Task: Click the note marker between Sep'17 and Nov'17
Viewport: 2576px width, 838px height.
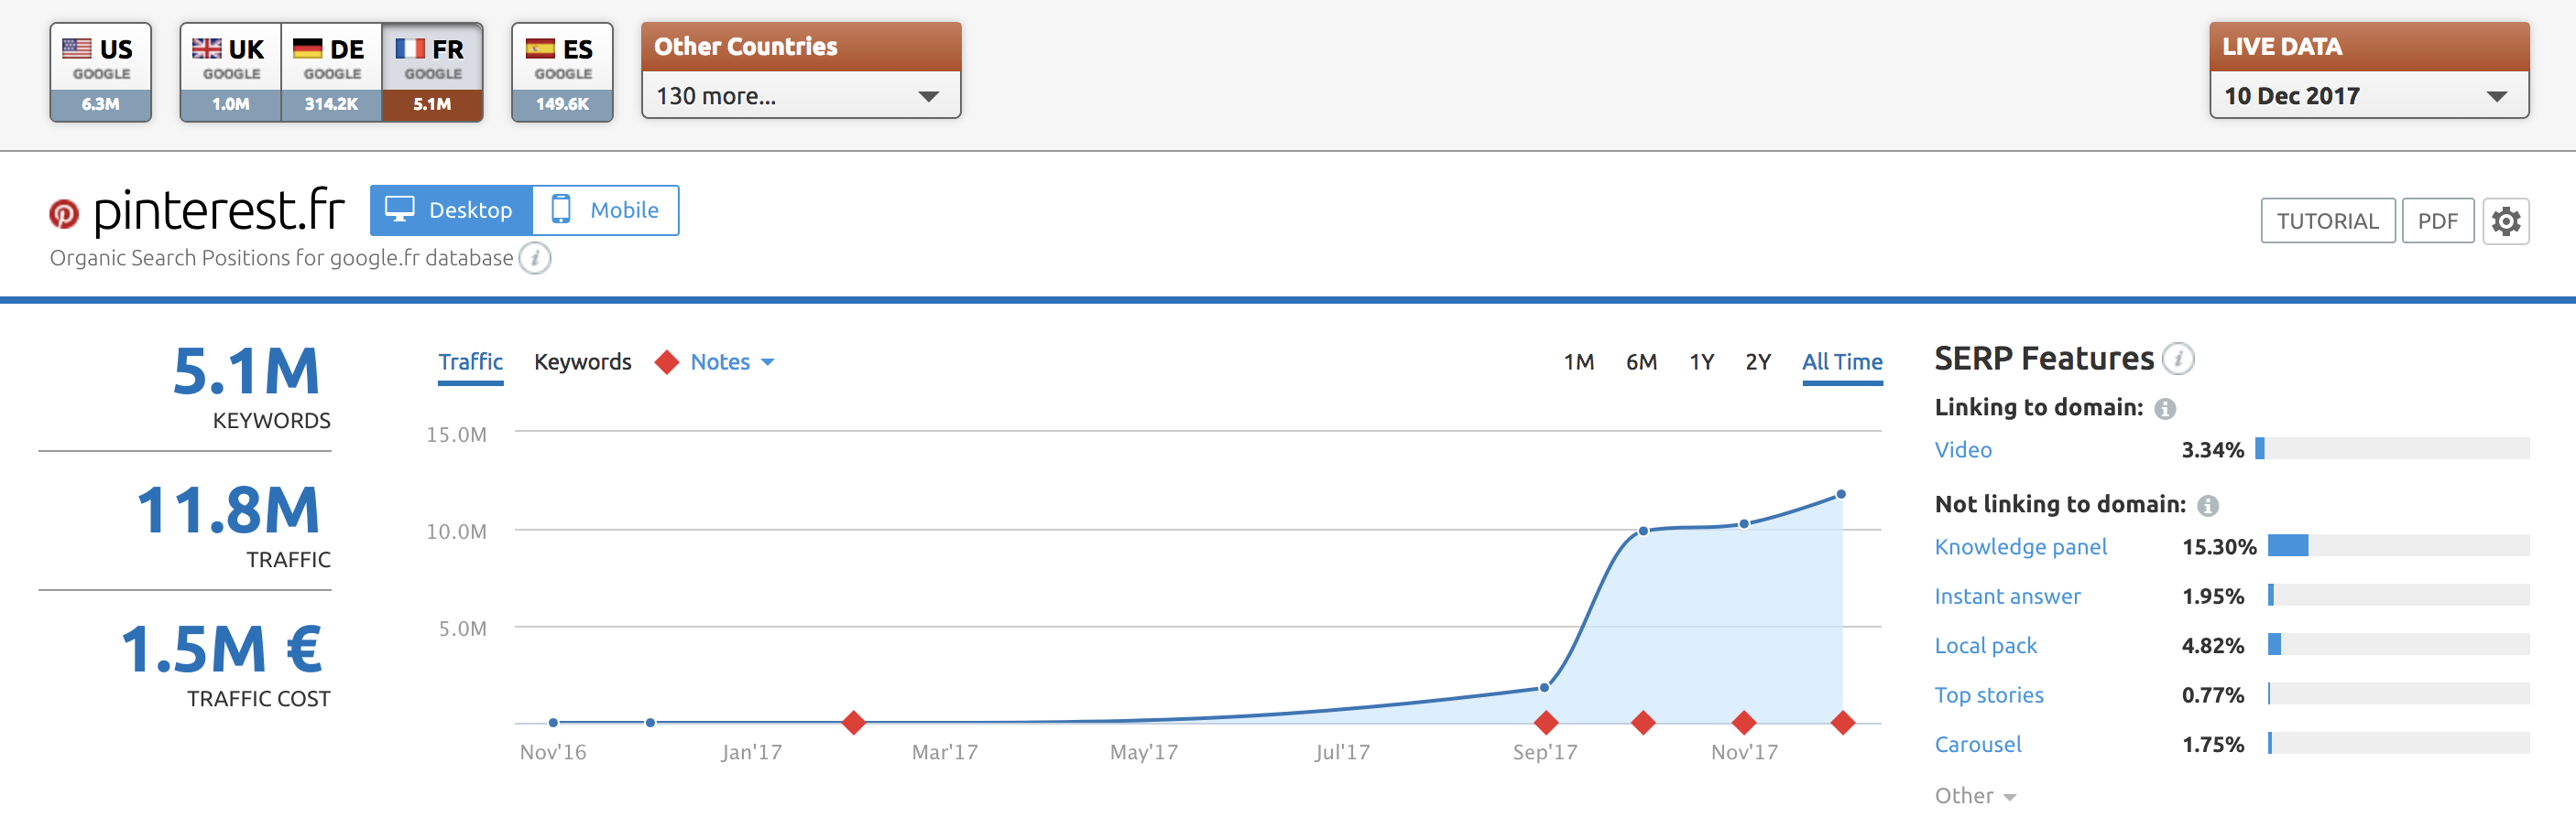Action: pyautogui.click(x=1643, y=722)
